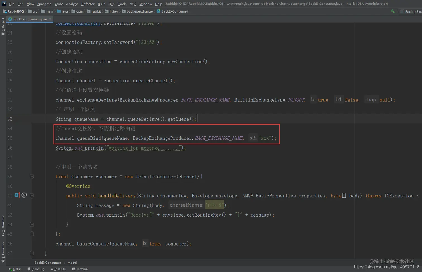Collapse the code block at line 39
The width and height of the screenshot is (422, 272).
point(32,177)
